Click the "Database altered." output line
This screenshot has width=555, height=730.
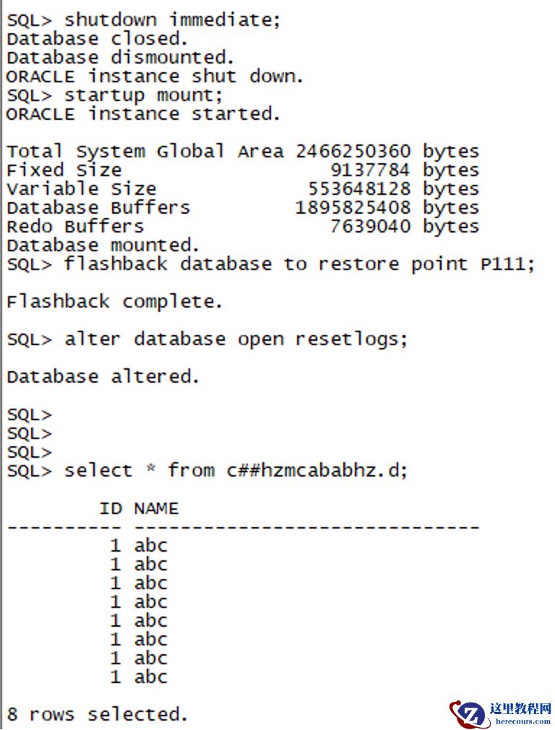point(103,377)
